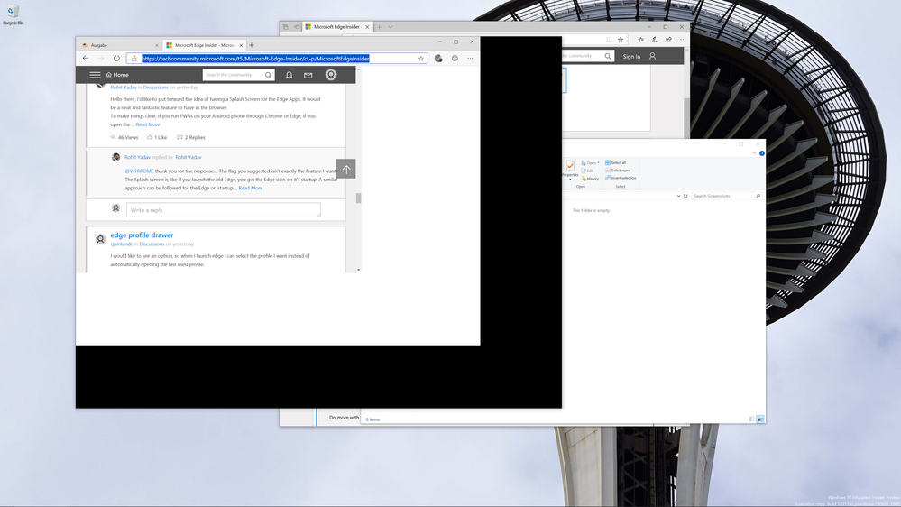Click Read More in Rohit Yadav's reply

[251, 188]
